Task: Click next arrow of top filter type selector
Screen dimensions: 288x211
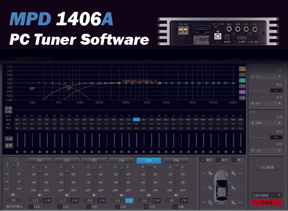Action: 280,76
